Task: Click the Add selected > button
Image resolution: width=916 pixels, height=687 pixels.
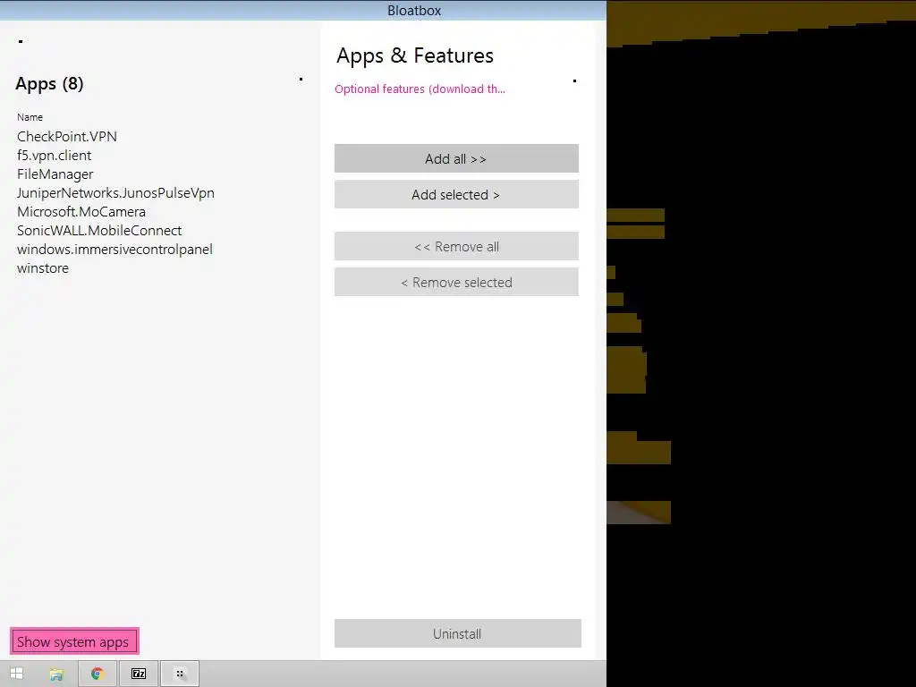Action: click(x=456, y=194)
